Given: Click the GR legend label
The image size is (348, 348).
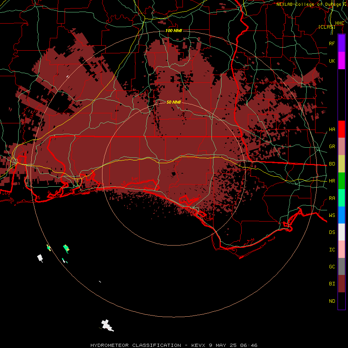Looking at the screenshot, I should pyautogui.click(x=332, y=147).
